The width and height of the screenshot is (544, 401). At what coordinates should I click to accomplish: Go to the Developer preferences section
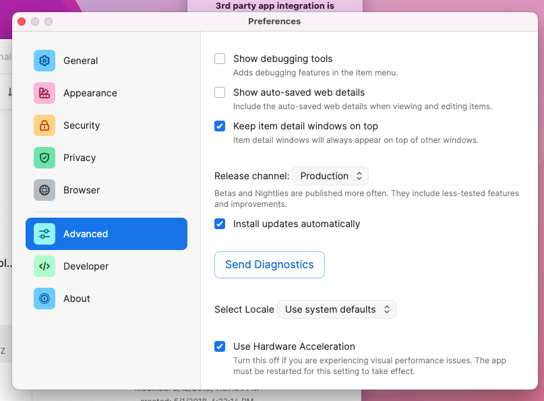click(86, 266)
